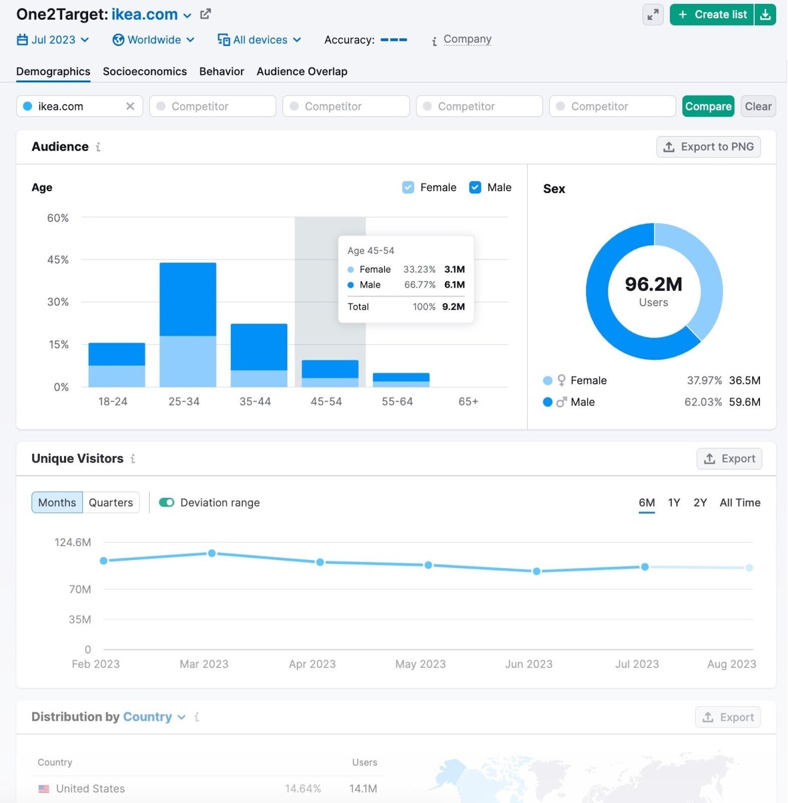Click the download icon beside Create list
Screen dimensions: 788x803
pos(765,15)
